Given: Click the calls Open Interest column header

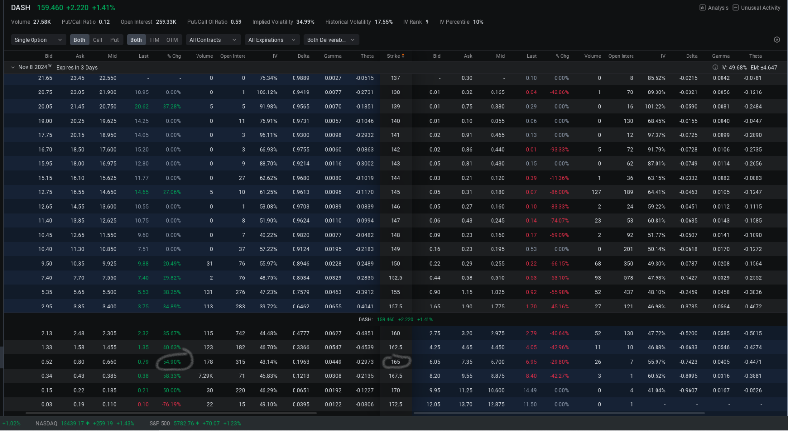Looking at the screenshot, I should tap(232, 56).
